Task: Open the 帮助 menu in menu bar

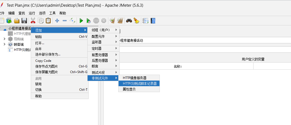Action: pos(63,13)
